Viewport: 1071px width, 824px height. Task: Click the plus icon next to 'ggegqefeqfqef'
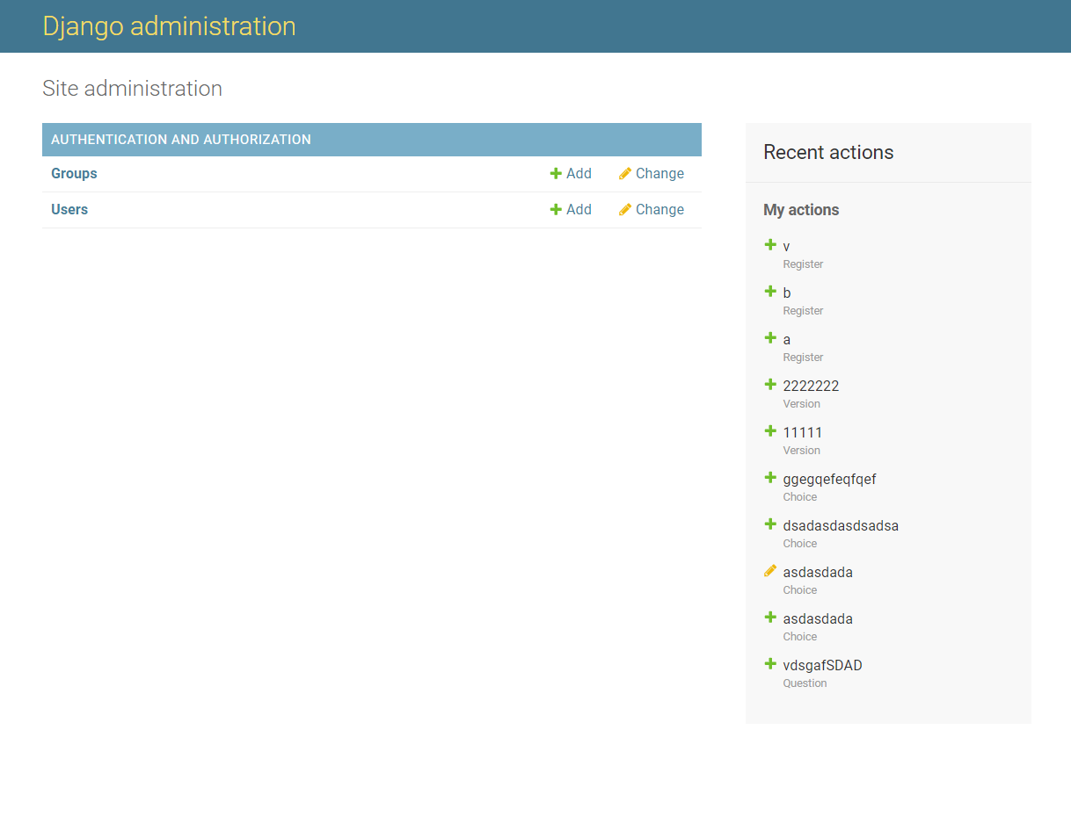click(770, 478)
